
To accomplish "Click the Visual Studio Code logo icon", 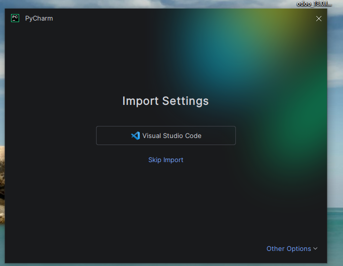I will coord(135,136).
